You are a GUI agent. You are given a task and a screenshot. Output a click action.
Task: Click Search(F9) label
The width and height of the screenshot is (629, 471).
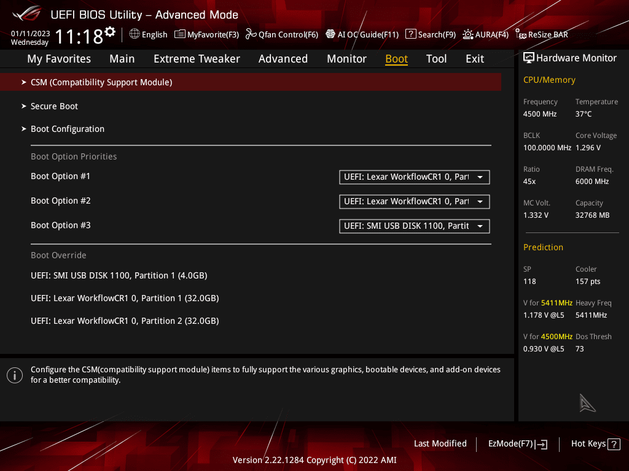[x=437, y=34]
